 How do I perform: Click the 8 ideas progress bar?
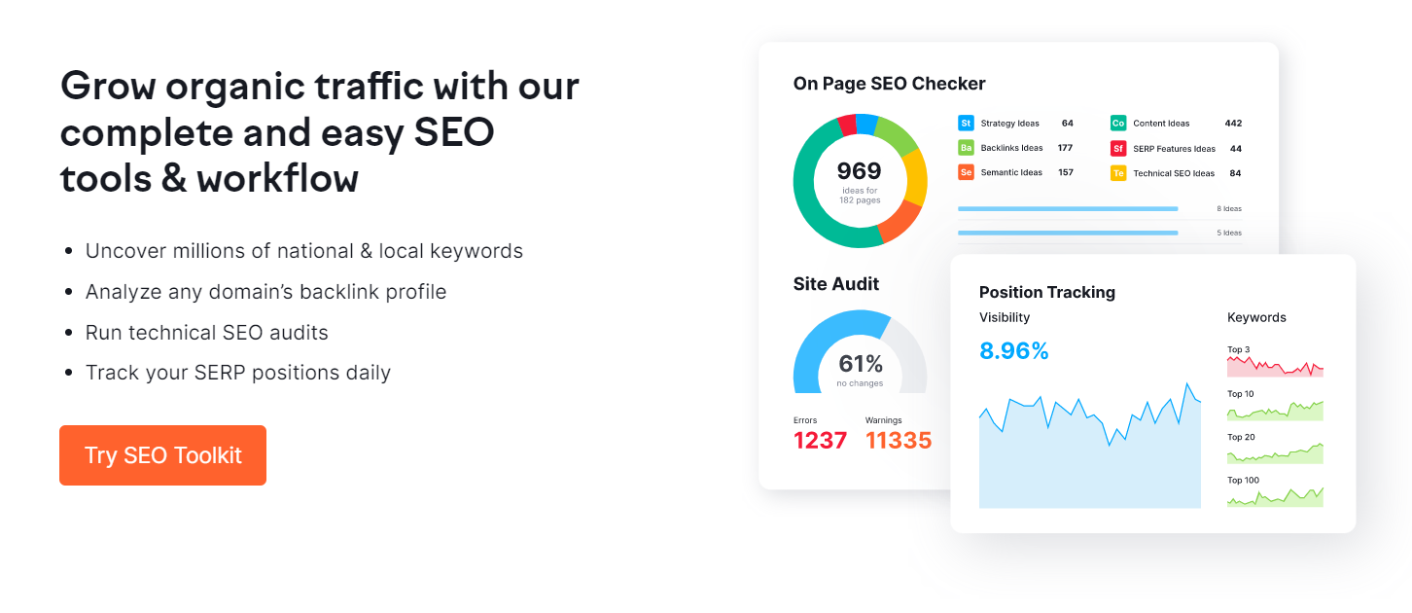[x=1068, y=208]
